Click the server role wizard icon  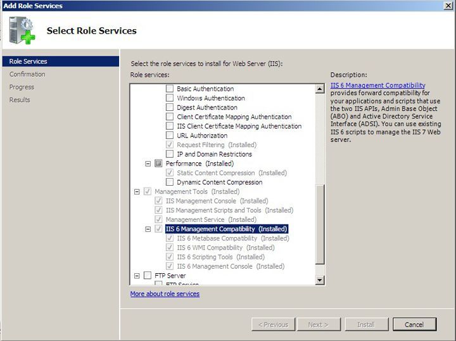pyautogui.click(x=22, y=30)
